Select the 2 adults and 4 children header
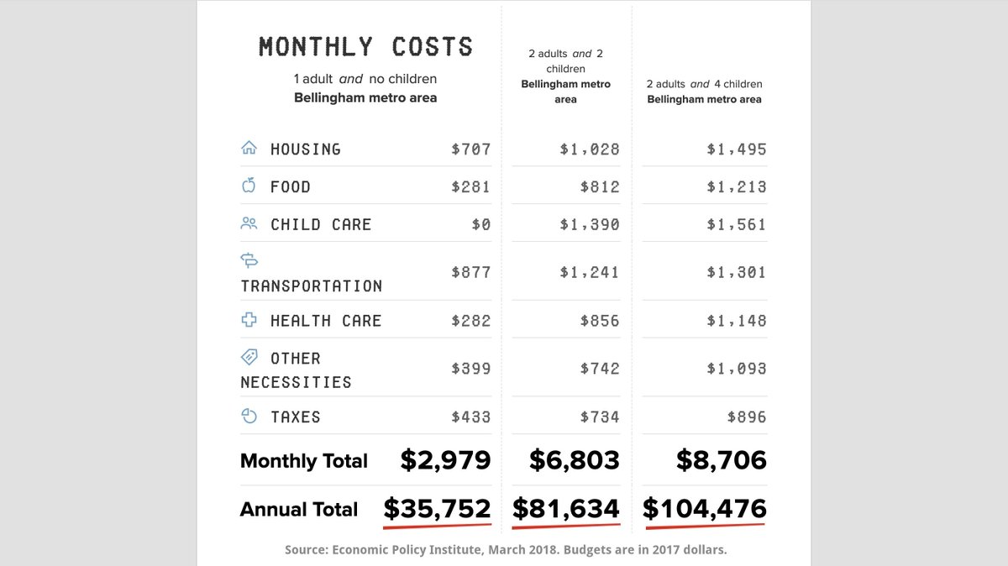The width and height of the screenshot is (1008, 566). (x=704, y=92)
